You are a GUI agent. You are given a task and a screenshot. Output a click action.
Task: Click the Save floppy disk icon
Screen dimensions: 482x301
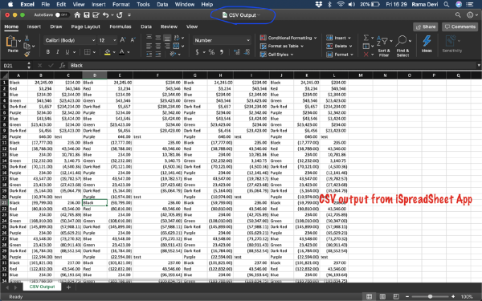[x=87, y=14]
